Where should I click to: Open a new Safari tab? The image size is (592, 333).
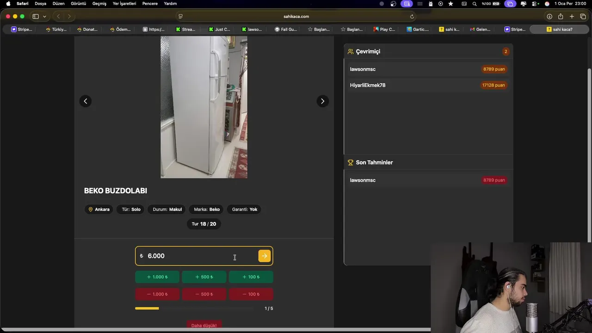click(x=572, y=16)
